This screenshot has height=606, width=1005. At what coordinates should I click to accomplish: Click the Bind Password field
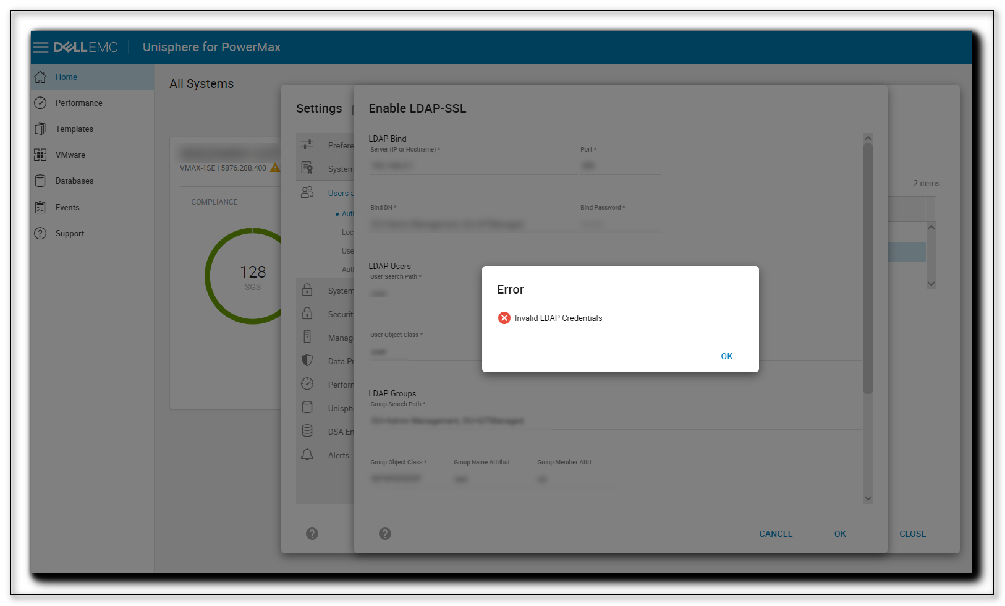point(620,224)
